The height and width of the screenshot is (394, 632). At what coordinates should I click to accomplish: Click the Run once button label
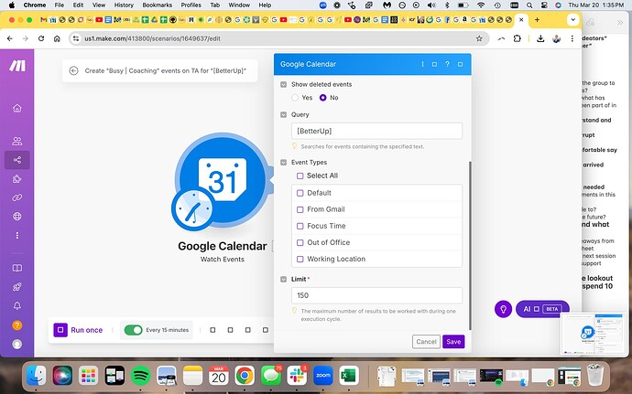coord(87,330)
